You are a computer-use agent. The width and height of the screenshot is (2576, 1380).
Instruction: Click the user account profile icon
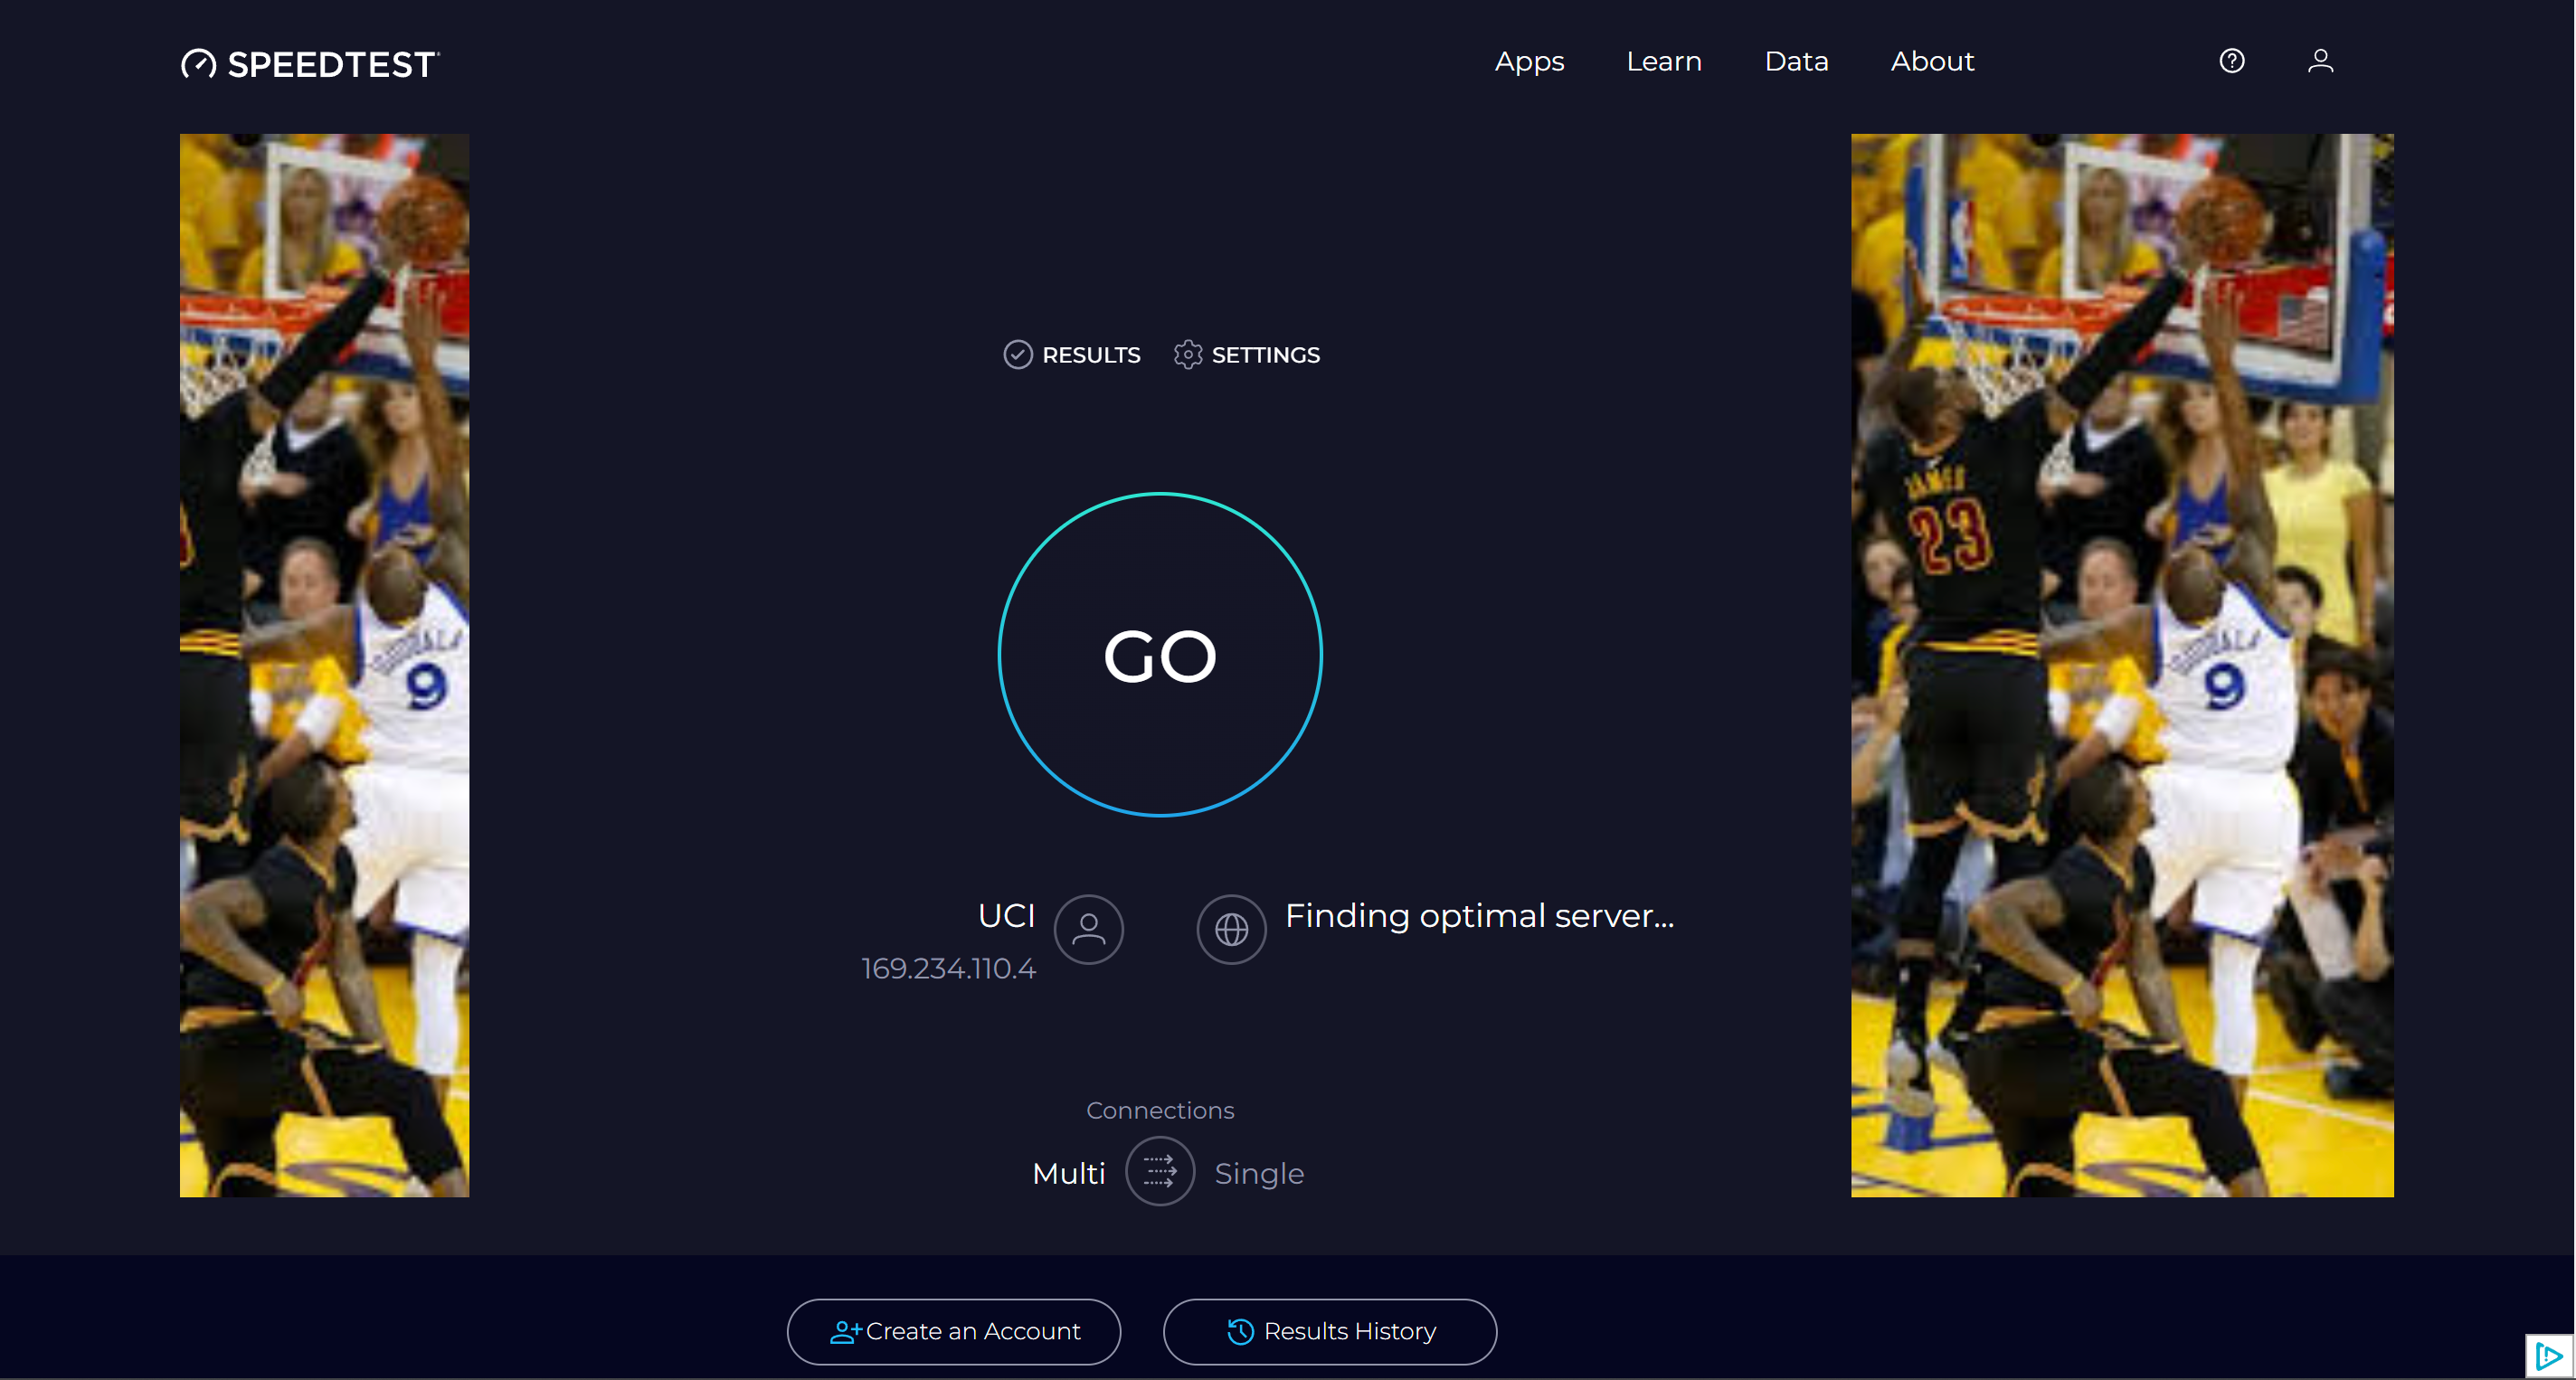pyautogui.click(x=2320, y=61)
